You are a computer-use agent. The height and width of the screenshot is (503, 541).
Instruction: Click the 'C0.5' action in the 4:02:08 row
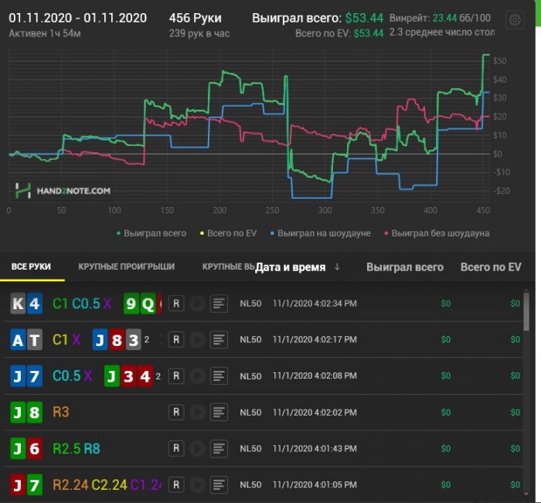[66, 376]
